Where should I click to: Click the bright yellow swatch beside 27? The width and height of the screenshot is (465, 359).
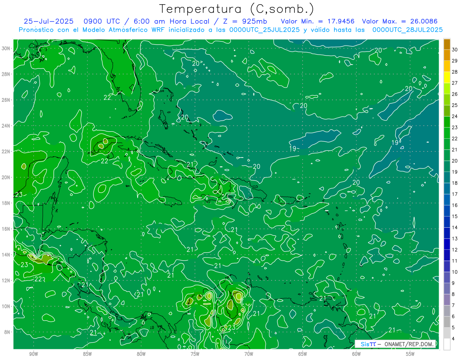pyautogui.click(x=447, y=77)
